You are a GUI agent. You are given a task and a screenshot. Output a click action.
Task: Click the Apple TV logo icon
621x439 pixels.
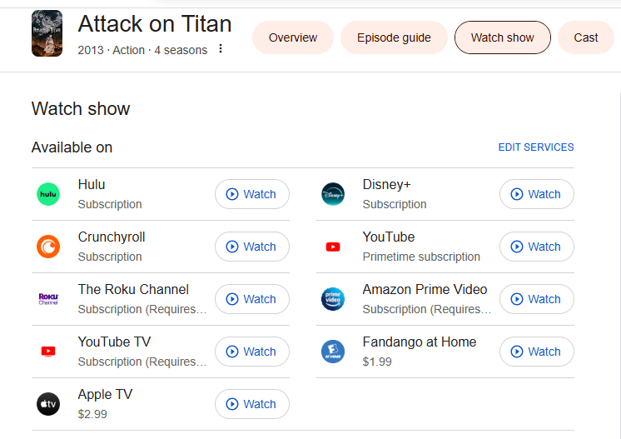(x=48, y=404)
